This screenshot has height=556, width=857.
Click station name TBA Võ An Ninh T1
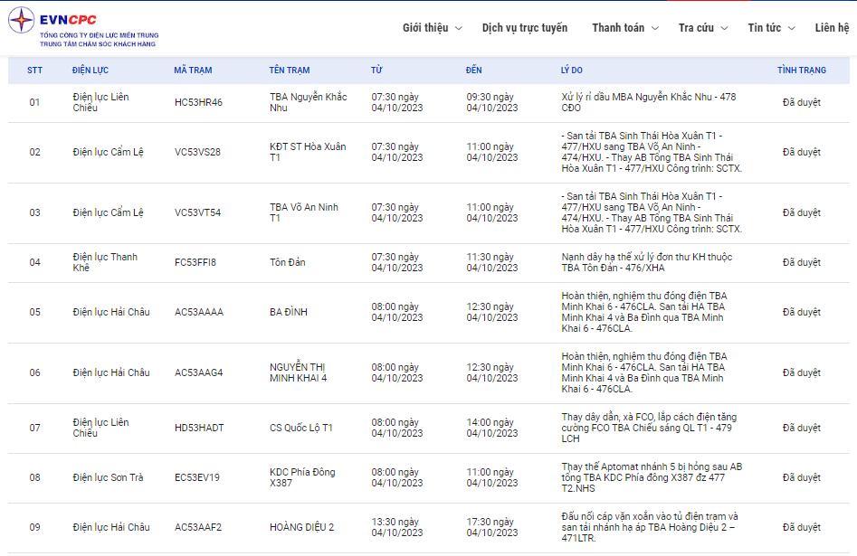(x=303, y=212)
